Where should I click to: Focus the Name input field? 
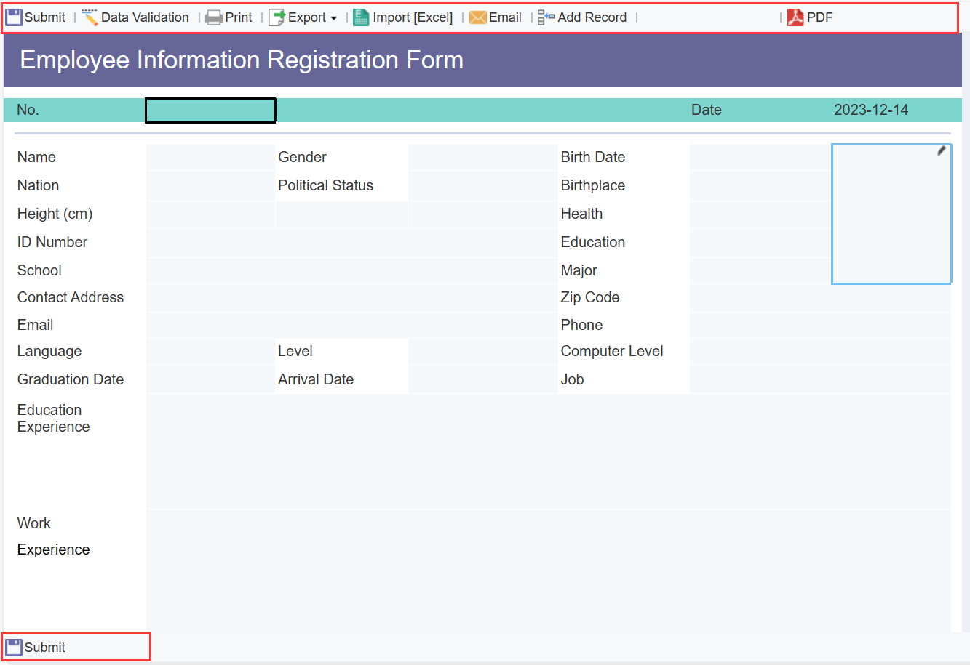[x=210, y=157]
